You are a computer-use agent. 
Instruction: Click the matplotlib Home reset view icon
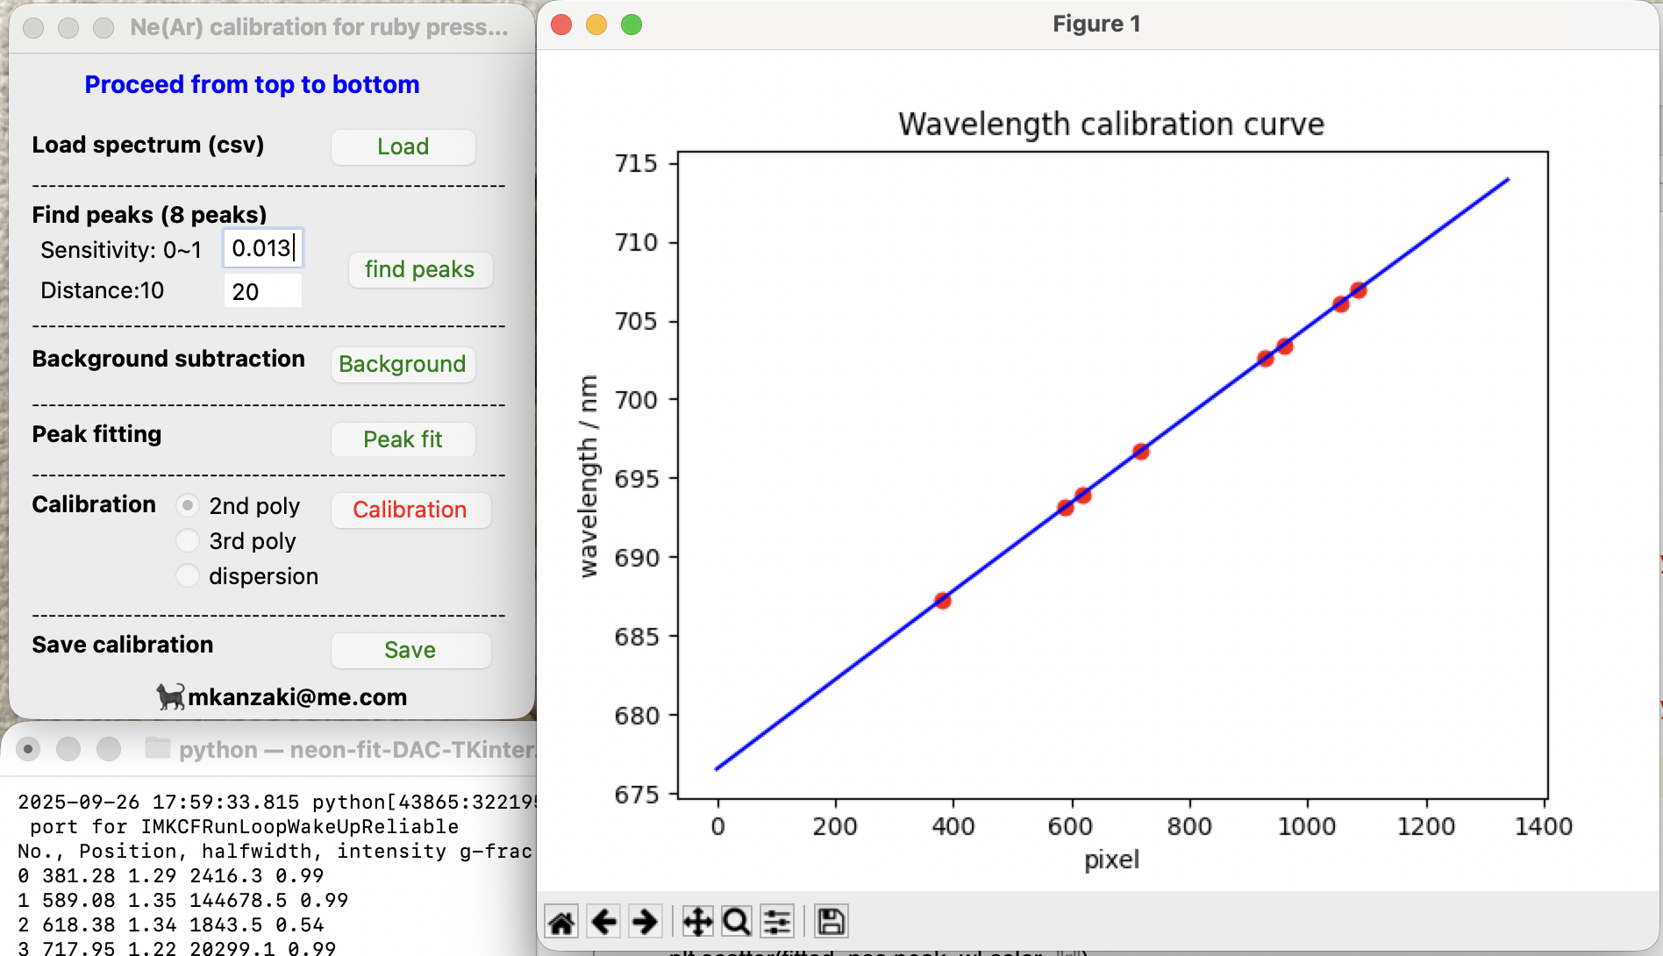point(561,922)
